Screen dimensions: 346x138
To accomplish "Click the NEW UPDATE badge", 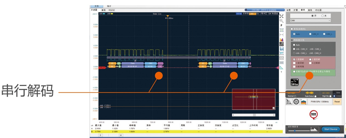I will (313, 114).
